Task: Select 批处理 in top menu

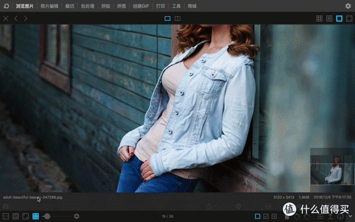Action: point(88,6)
